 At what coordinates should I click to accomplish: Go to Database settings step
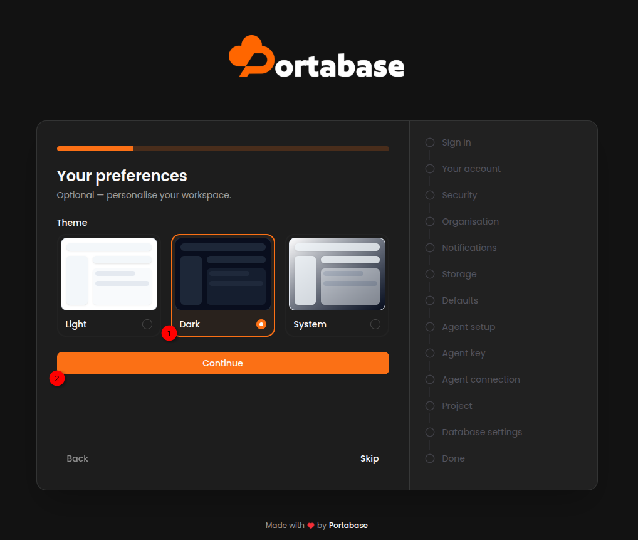point(482,432)
